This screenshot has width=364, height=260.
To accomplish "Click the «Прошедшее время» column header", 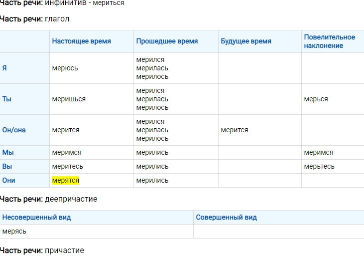I will pos(167,41).
